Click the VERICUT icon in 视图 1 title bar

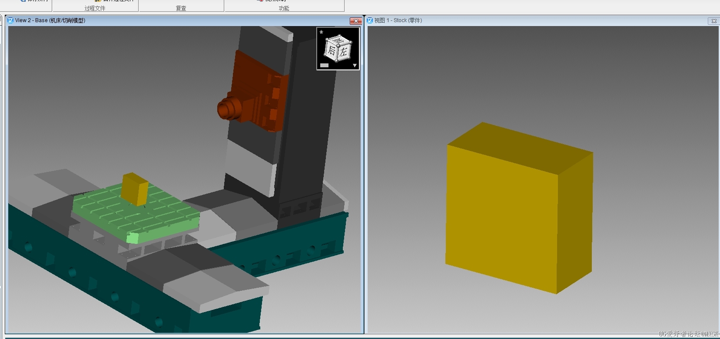[370, 20]
